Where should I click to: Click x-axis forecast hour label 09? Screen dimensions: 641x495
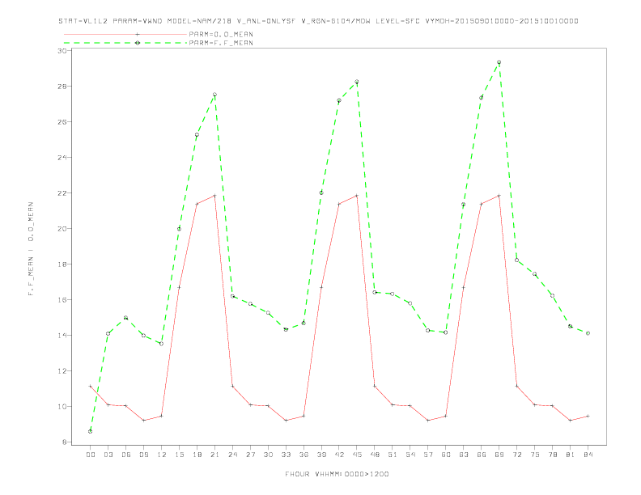coord(143,455)
